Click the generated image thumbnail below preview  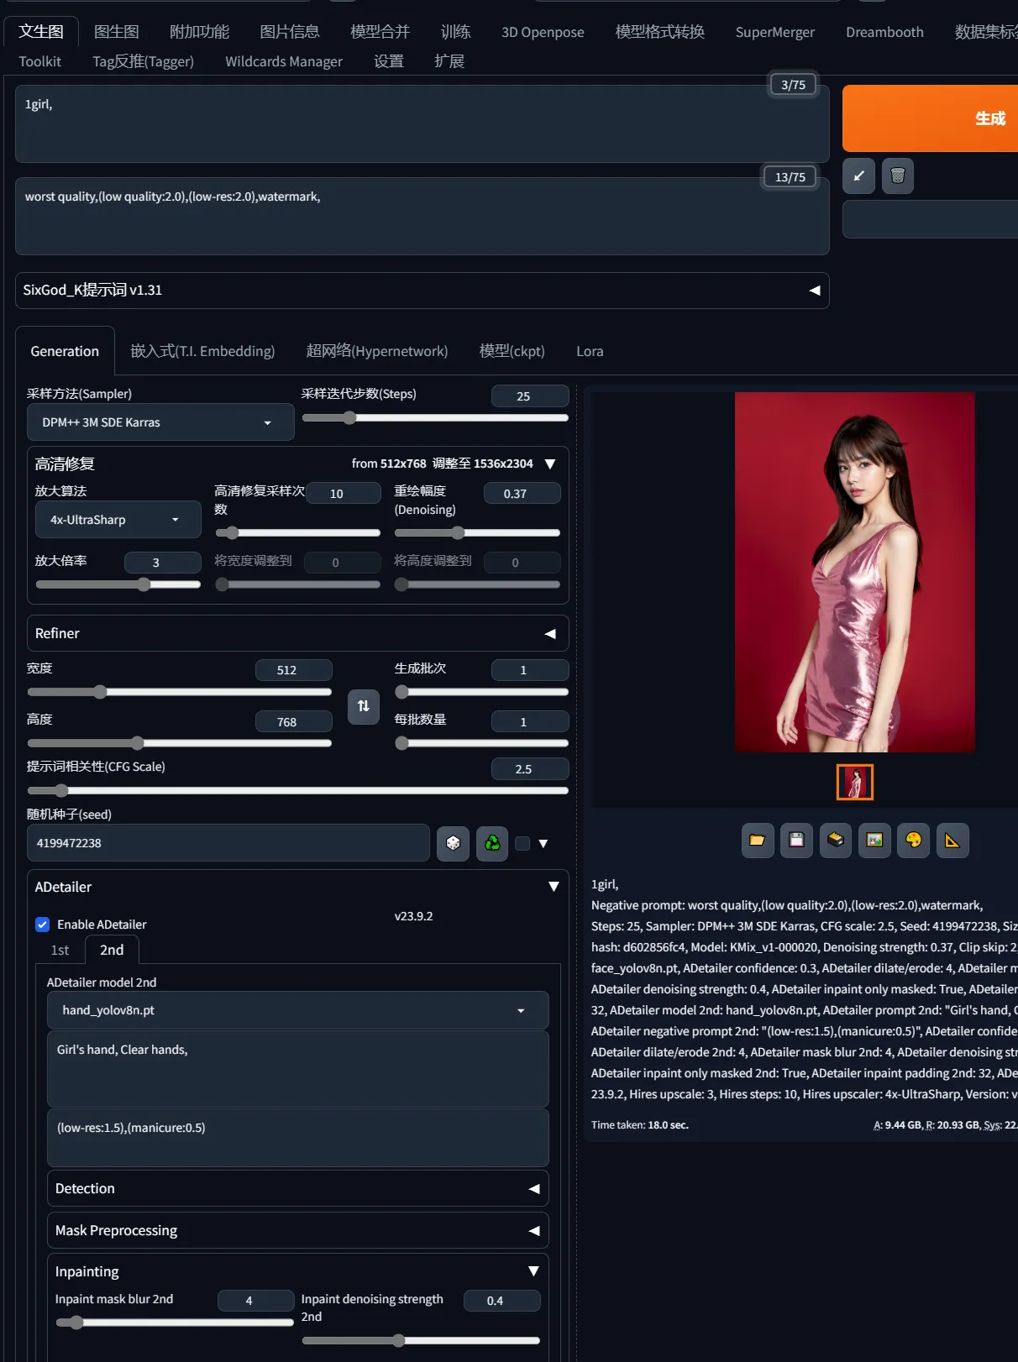[855, 782]
